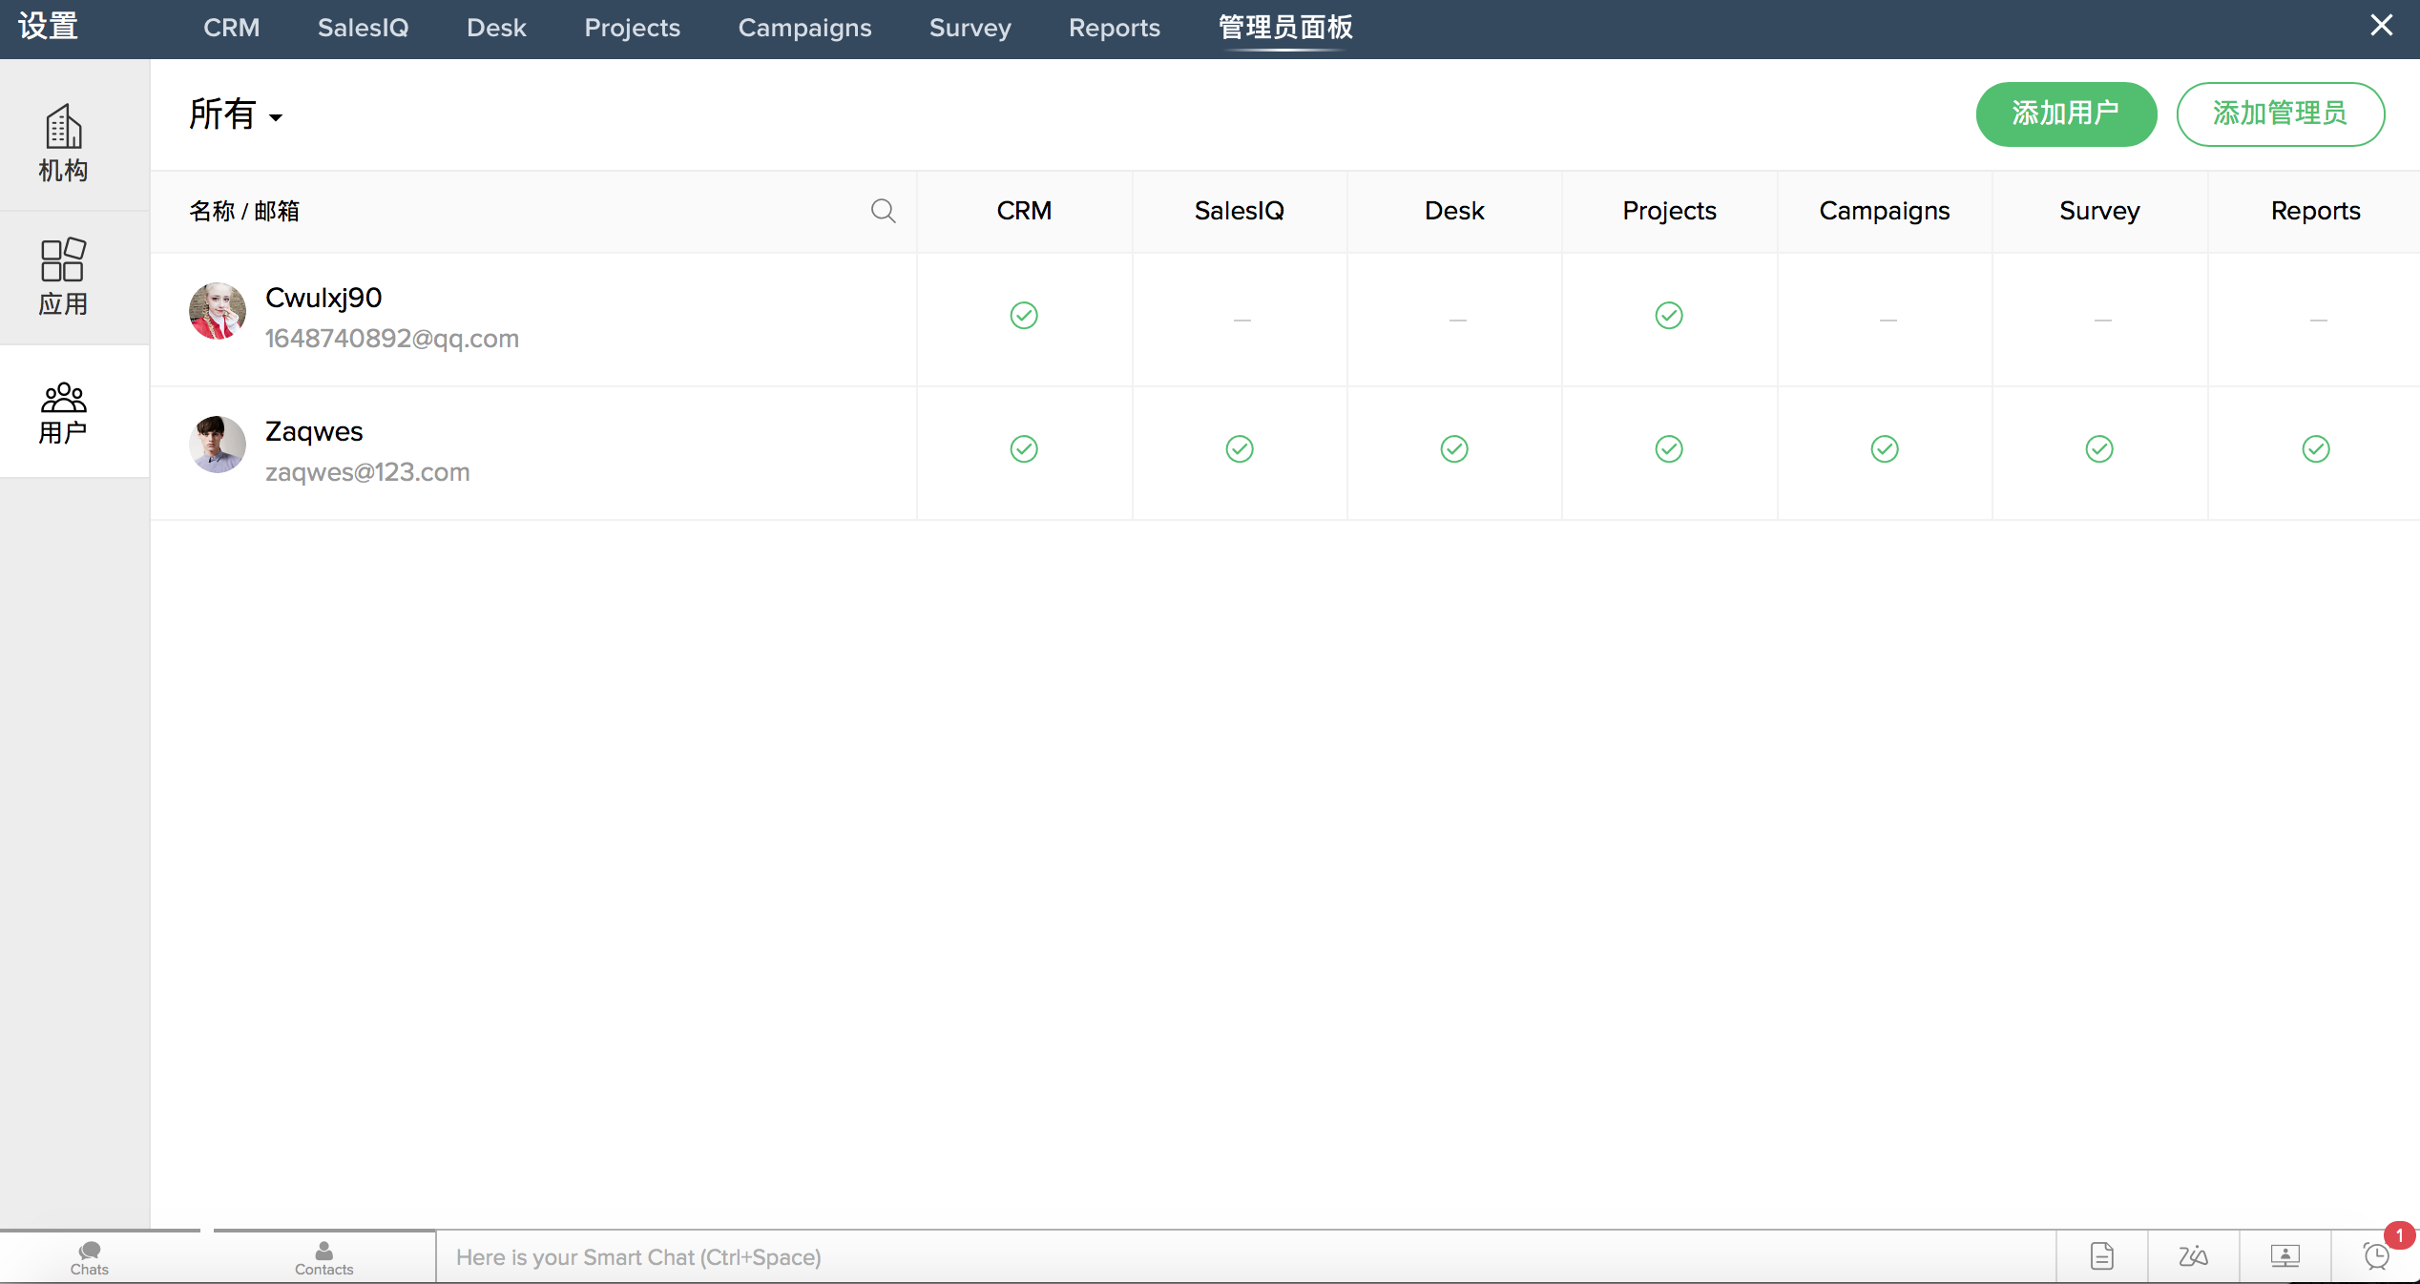2420x1284 pixels.
Task: Click the search magnifier in name column
Action: click(883, 211)
